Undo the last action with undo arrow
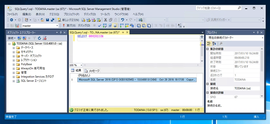Image resolution: width=270 pixels, height=124 pixels. [122, 20]
